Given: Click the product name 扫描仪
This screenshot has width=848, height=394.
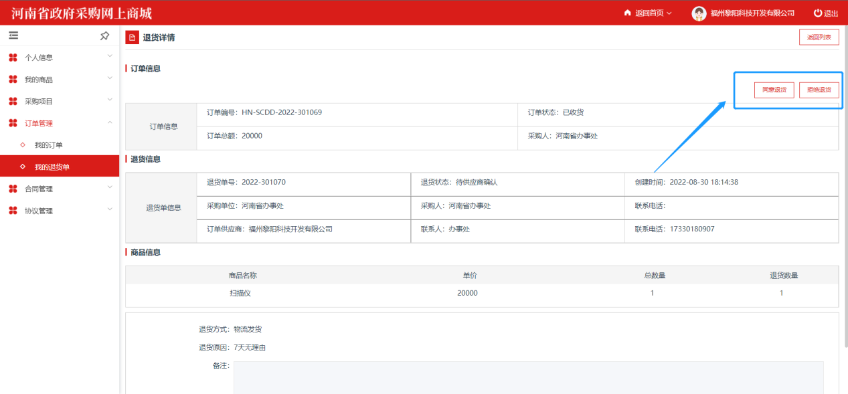Looking at the screenshot, I should click(240, 293).
